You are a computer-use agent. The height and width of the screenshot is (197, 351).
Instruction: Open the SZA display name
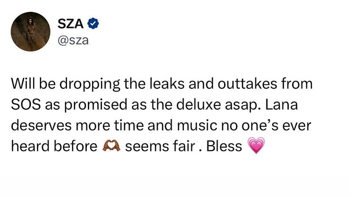tap(70, 24)
